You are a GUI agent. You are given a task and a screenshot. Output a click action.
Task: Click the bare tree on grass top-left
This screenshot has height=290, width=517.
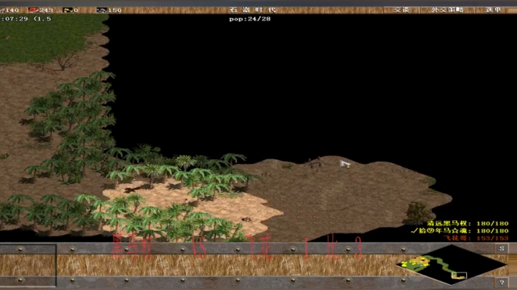point(64,60)
